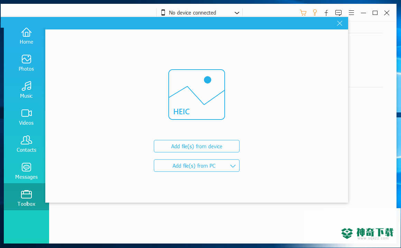
Task: Close the HEIC converter dialog
Action: pyautogui.click(x=339, y=23)
